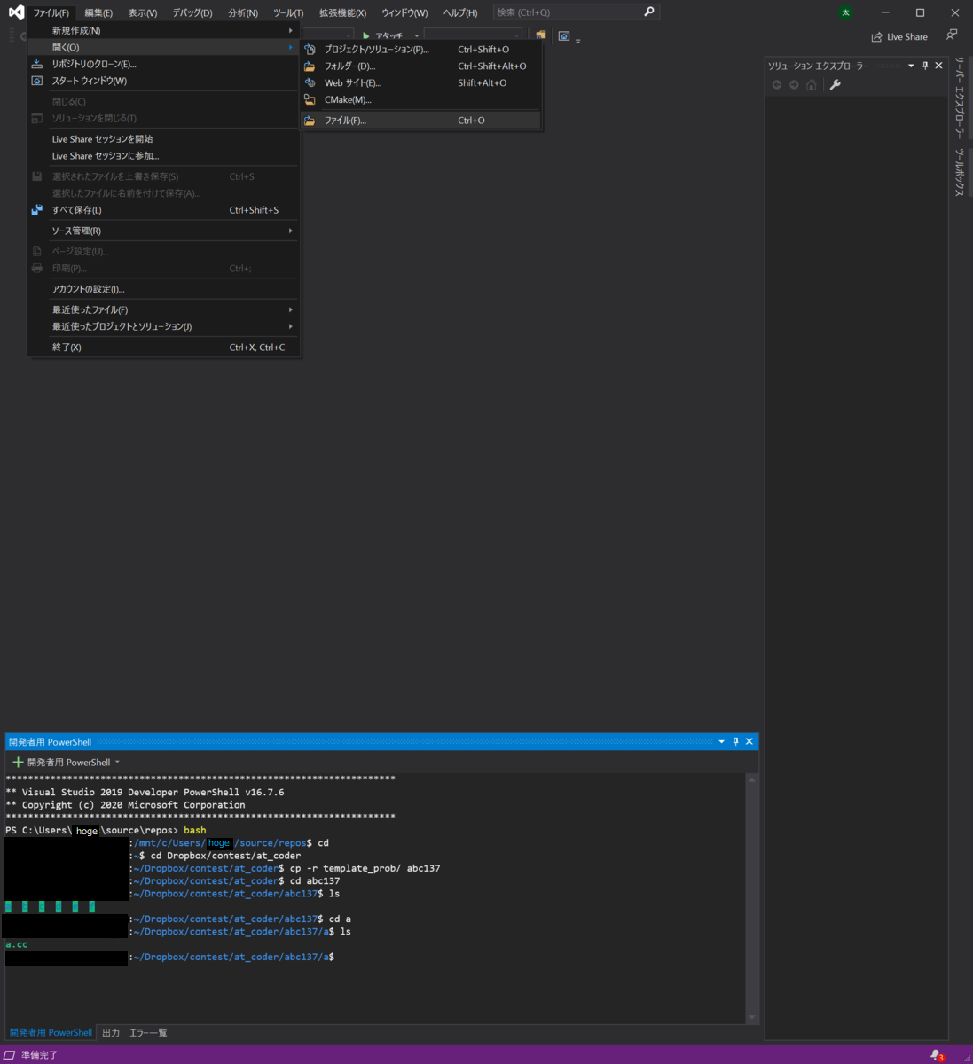Click the search magnifier icon
This screenshot has width=973, height=1064.
click(x=649, y=12)
